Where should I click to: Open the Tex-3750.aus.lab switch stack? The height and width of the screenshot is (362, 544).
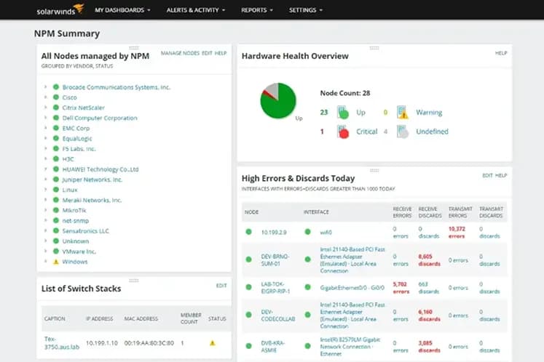pos(62,342)
